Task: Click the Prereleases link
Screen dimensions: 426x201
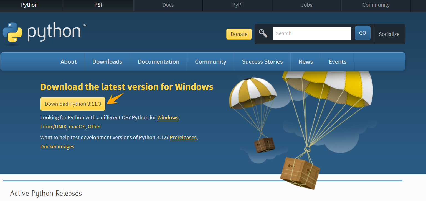Action: click(183, 138)
